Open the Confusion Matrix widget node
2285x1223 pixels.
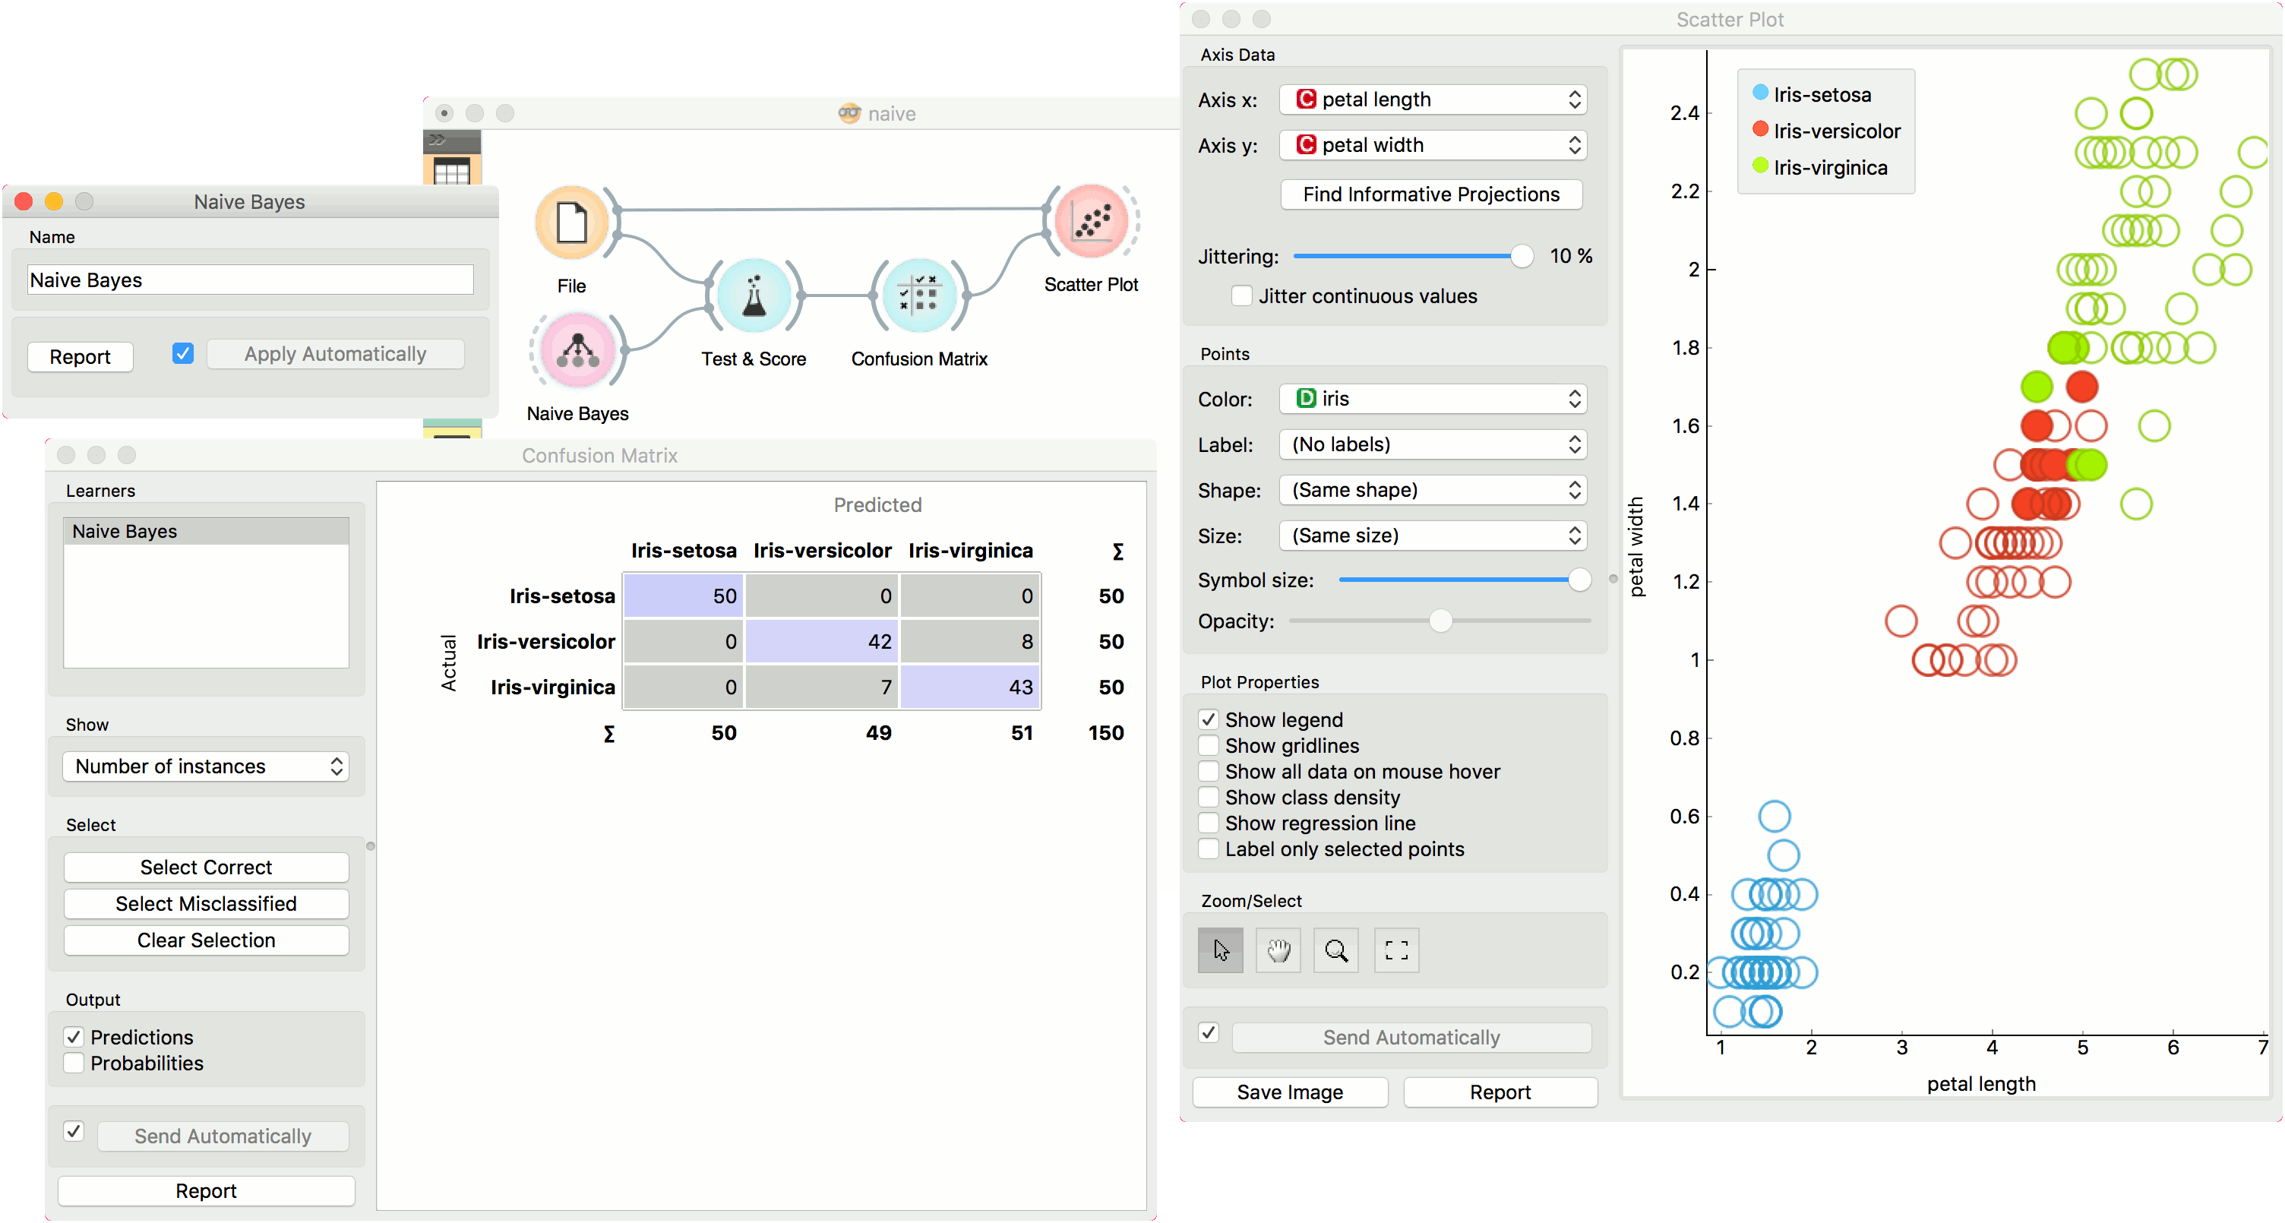point(918,296)
